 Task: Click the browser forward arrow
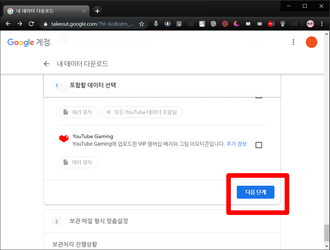[x=20, y=24]
